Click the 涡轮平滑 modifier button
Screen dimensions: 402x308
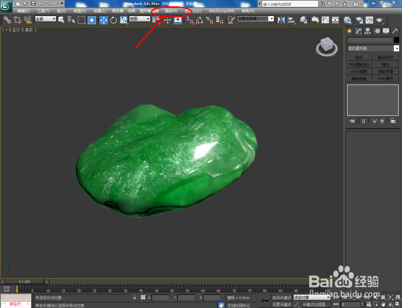[x=386, y=71]
